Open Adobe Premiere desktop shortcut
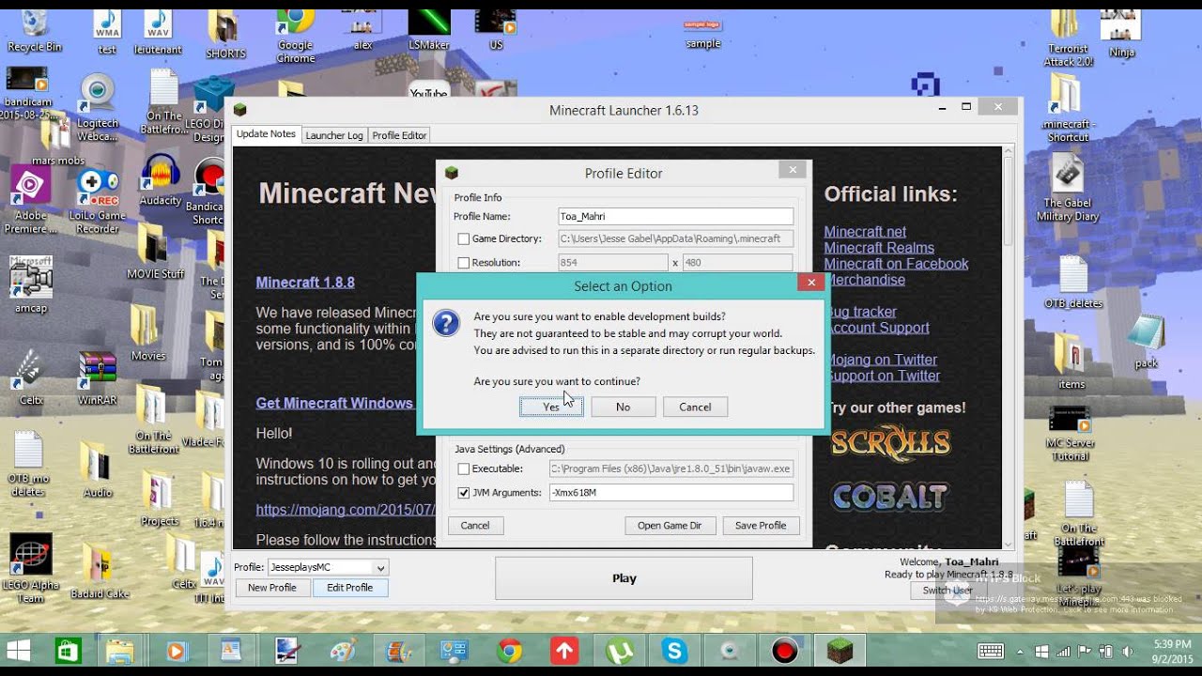The height and width of the screenshot is (676, 1202). pos(30,198)
